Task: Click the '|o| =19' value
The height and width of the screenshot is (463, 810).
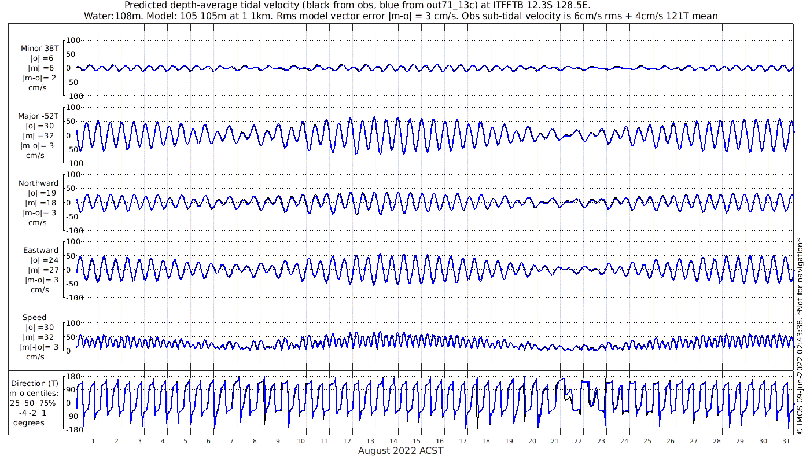Action: pyautogui.click(x=42, y=193)
